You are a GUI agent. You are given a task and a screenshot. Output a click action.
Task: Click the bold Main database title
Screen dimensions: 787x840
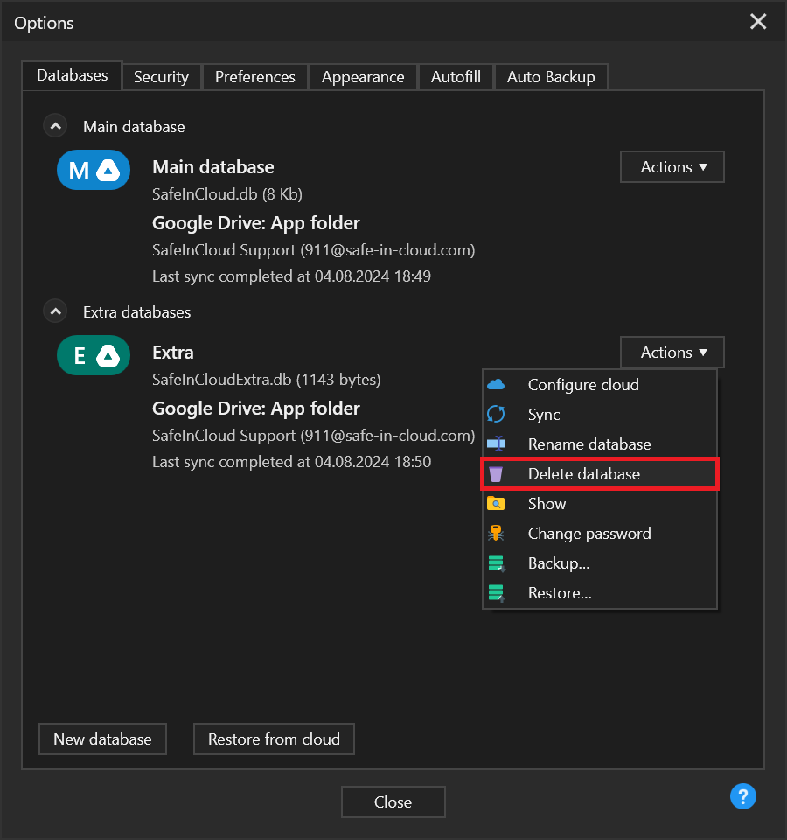(x=213, y=167)
